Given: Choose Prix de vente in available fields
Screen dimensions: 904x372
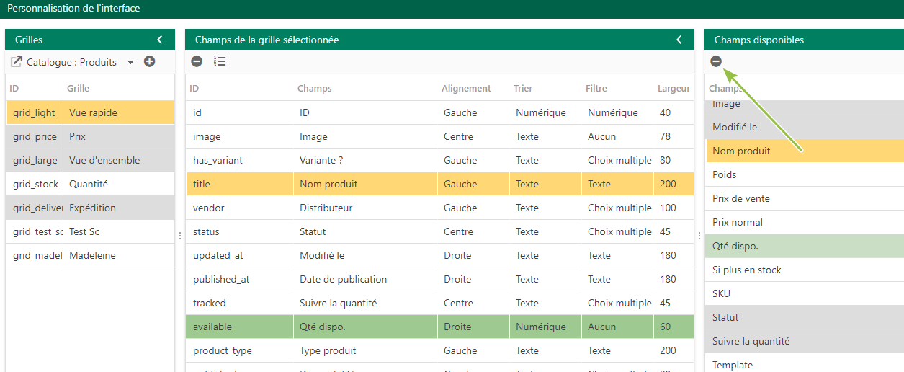Looking at the screenshot, I should pos(805,198).
